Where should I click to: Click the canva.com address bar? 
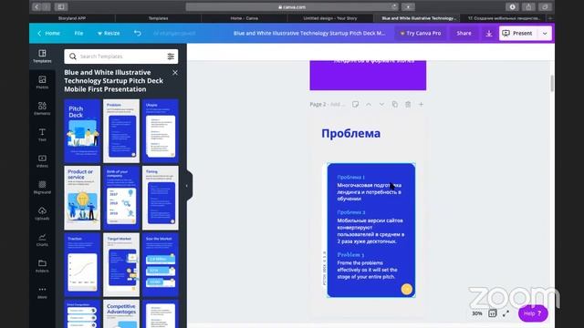(292, 6)
